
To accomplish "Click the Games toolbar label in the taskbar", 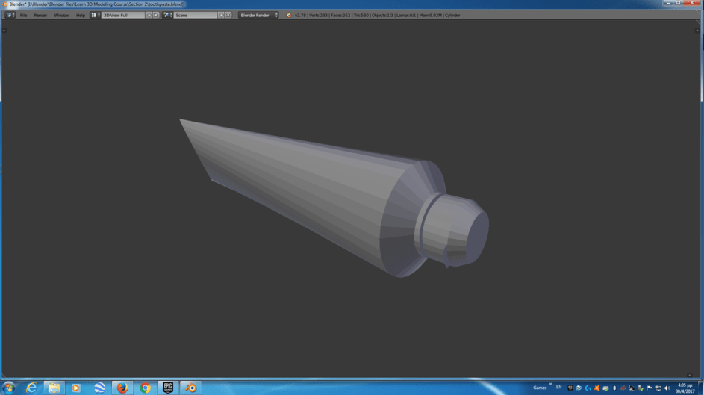I will [x=540, y=388].
